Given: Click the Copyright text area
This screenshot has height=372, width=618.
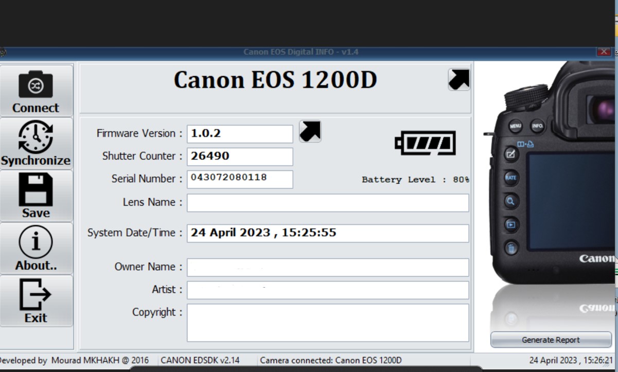Looking at the screenshot, I should [x=328, y=323].
